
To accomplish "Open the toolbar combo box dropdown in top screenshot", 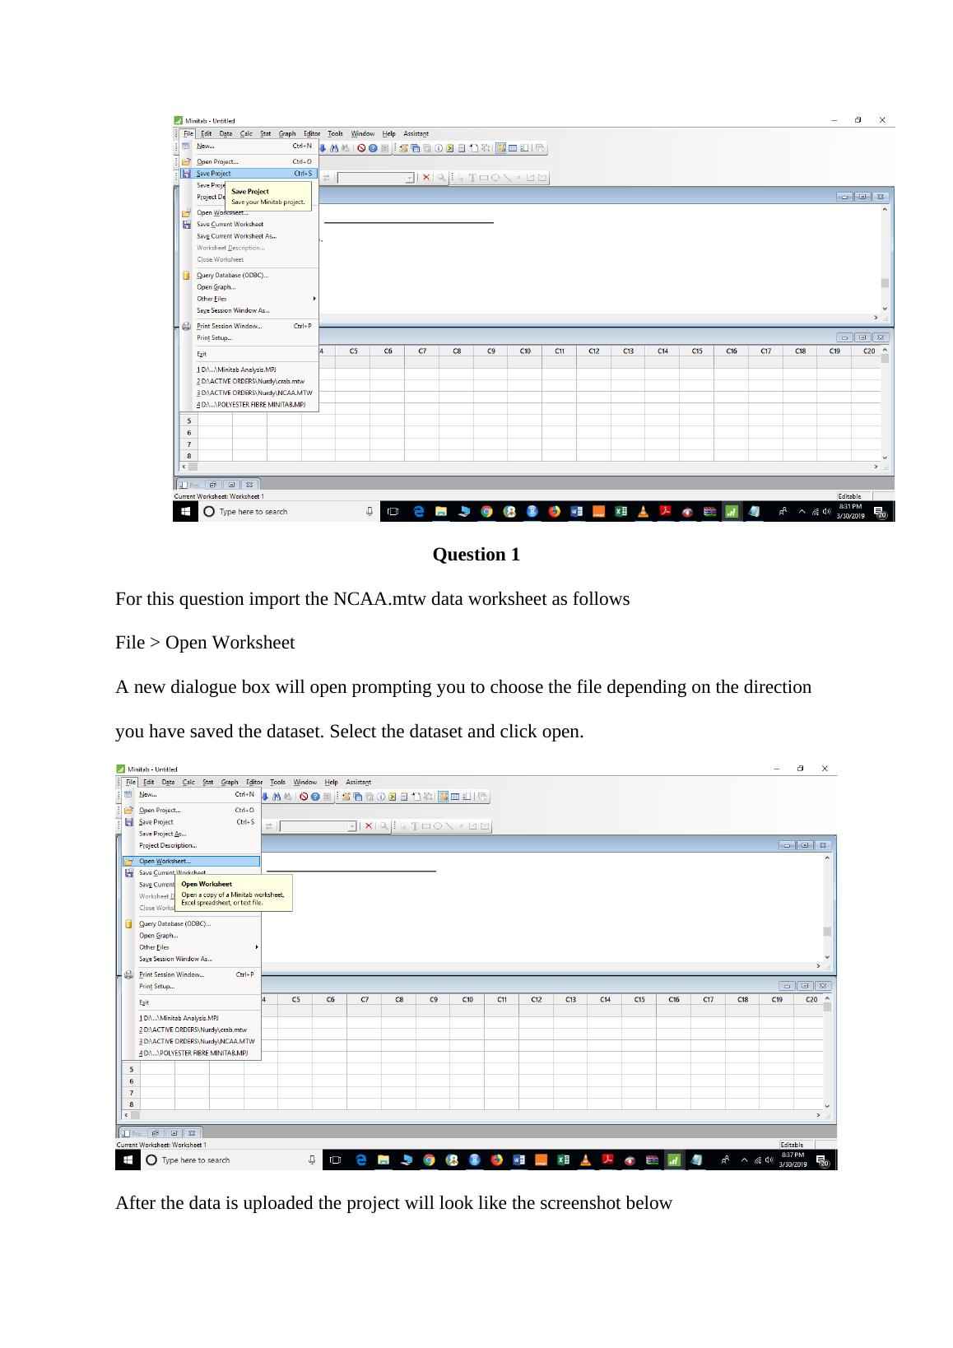I will (410, 178).
